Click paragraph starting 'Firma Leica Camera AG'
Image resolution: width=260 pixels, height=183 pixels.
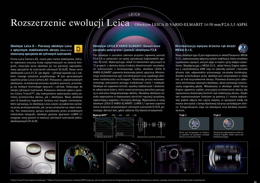(x=46, y=90)
